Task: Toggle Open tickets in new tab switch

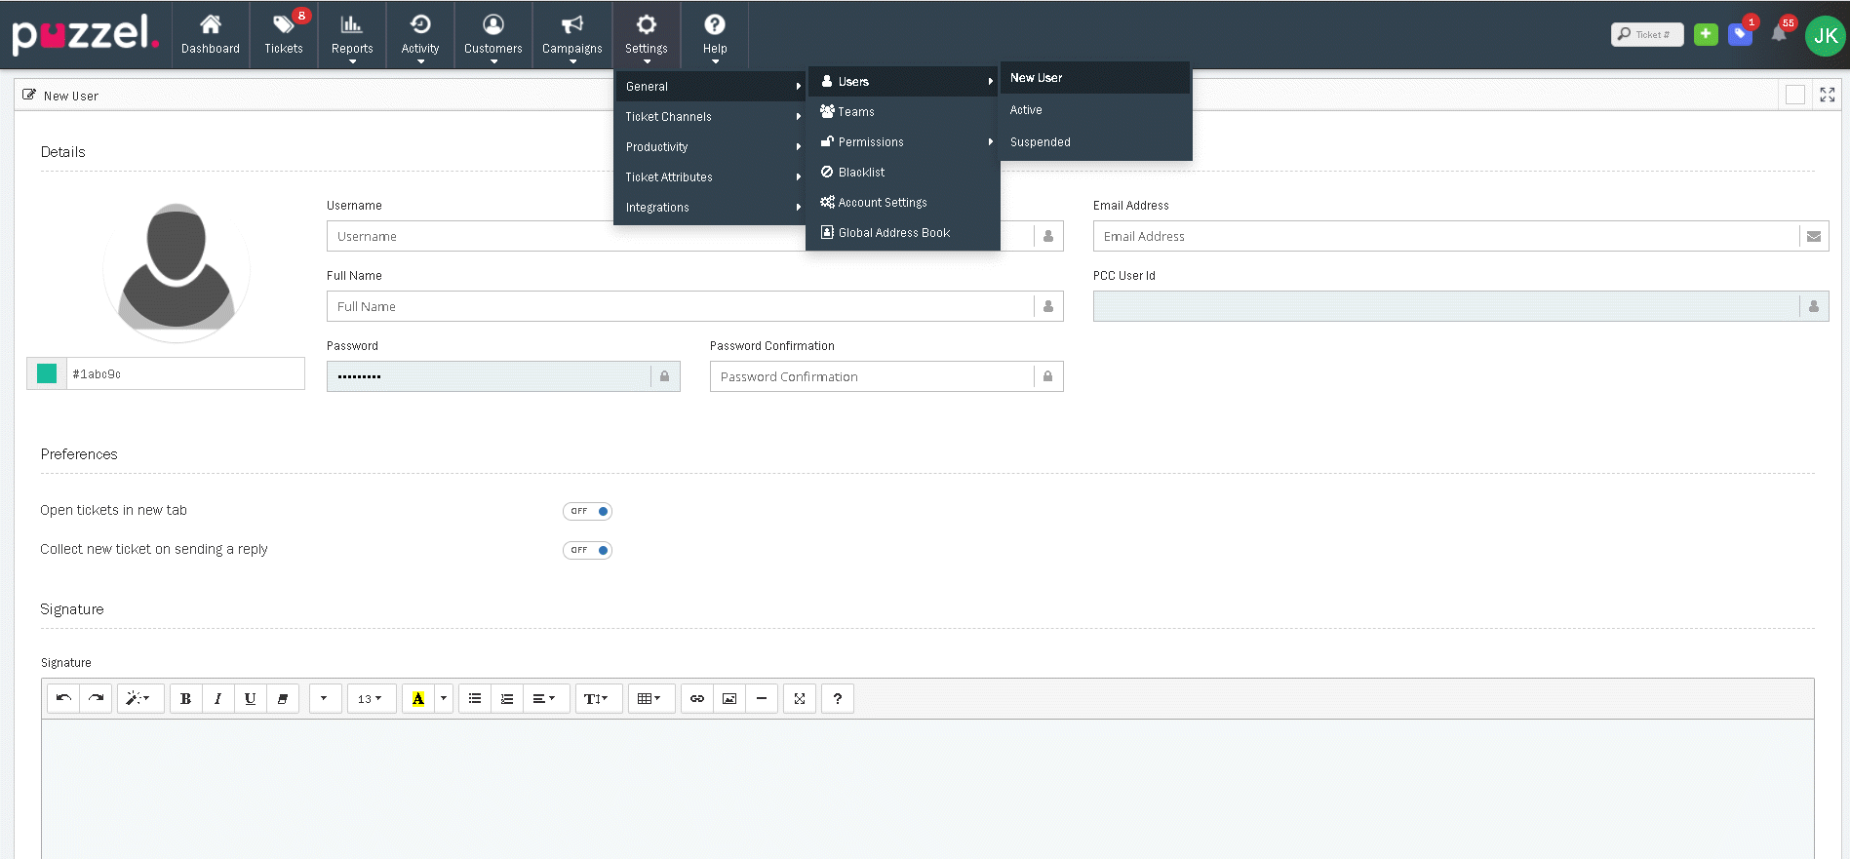Action: pos(587,511)
